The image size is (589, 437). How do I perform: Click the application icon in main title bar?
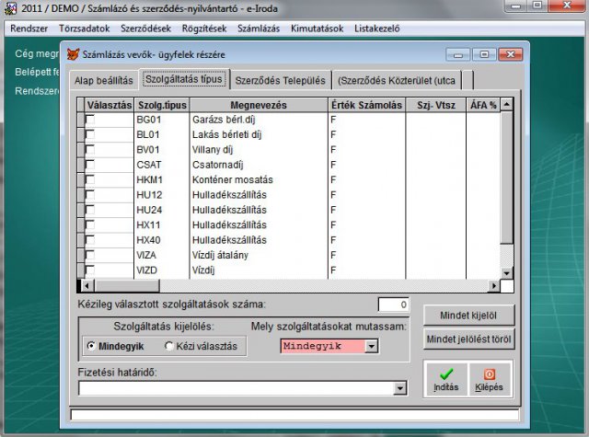[10, 8]
